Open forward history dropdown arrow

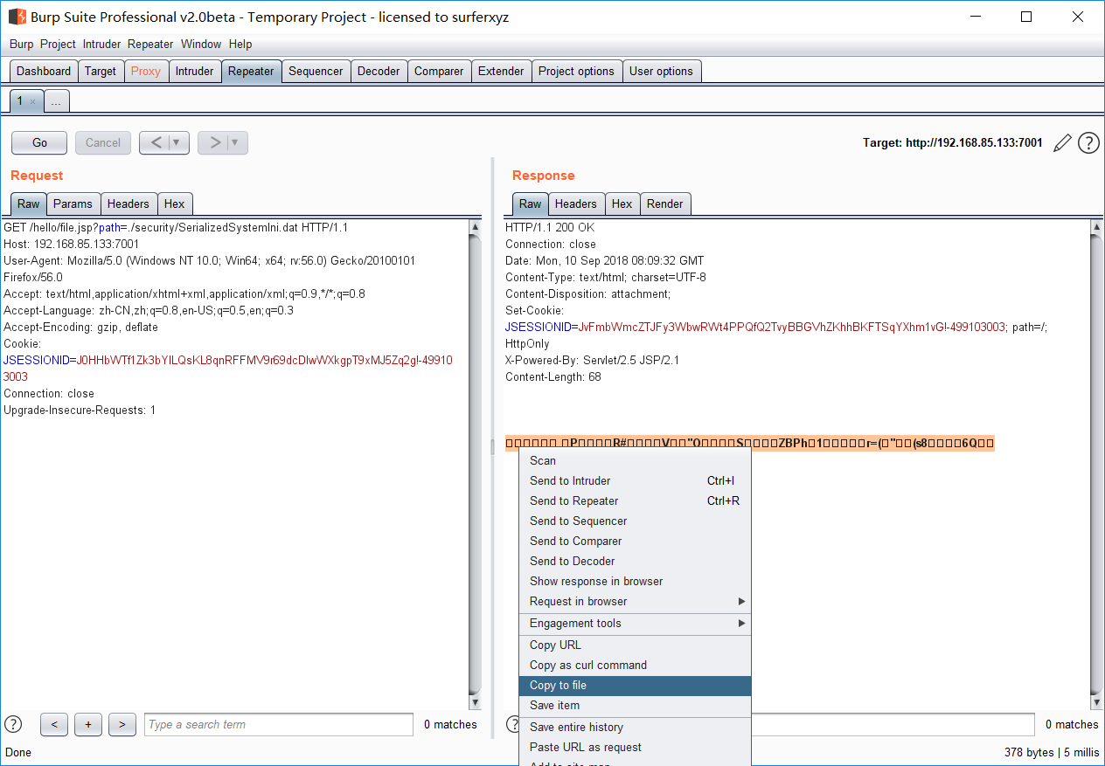point(236,142)
